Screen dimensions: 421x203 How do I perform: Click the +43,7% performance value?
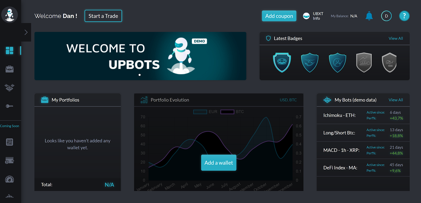396,118
